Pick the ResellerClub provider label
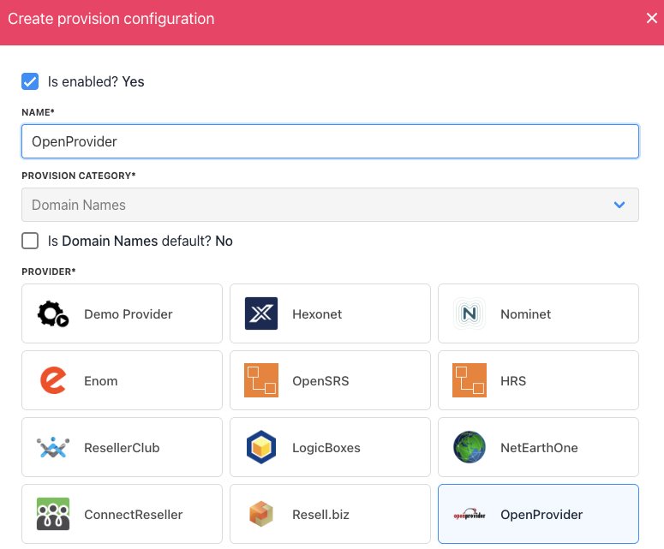 pos(122,448)
